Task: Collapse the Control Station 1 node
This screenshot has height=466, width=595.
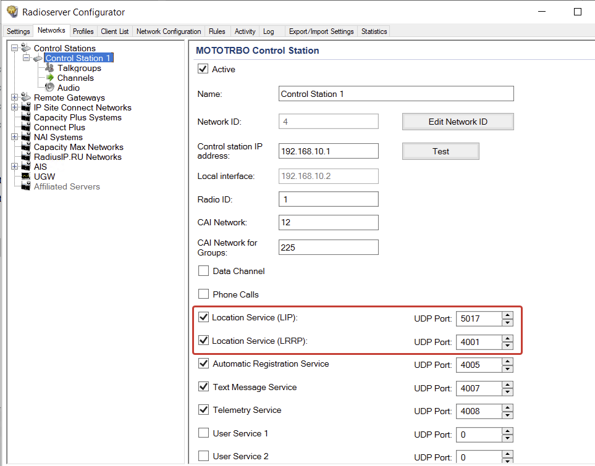Action: (26, 58)
